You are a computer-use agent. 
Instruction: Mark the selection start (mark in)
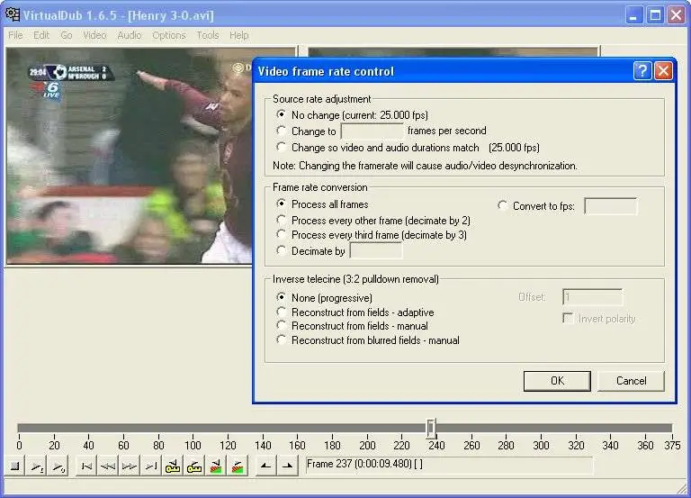265,466
